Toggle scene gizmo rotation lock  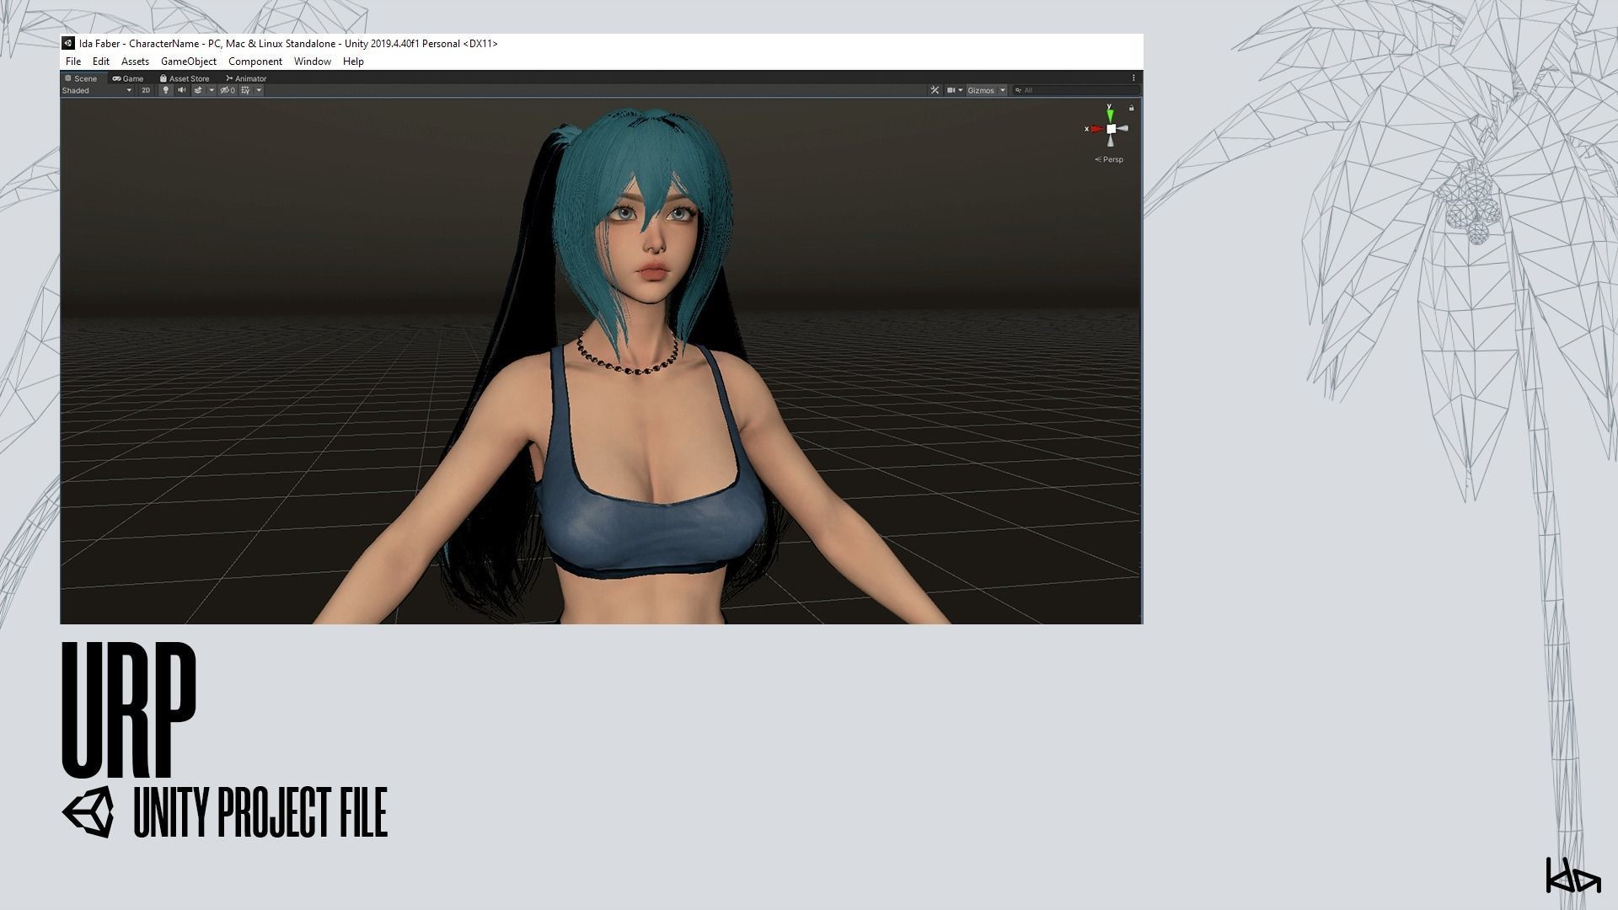pyautogui.click(x=1131, y=108)
